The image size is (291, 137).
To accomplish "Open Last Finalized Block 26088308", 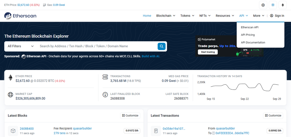I will click(117, 98).
